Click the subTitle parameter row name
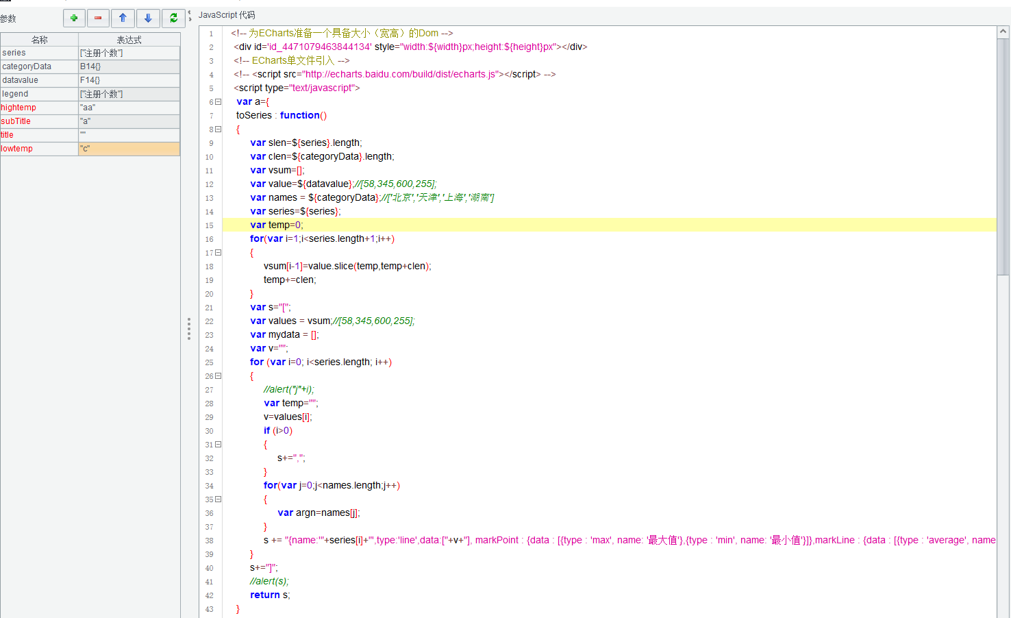This screenshot has height=618, width=1011. pos(16,121)
